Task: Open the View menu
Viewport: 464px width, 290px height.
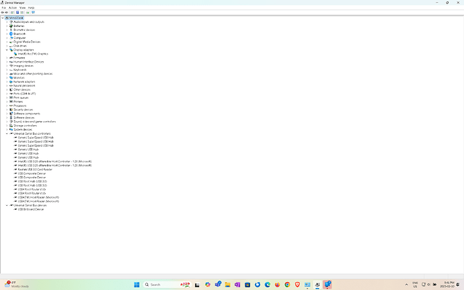Action: click(22, 7)
